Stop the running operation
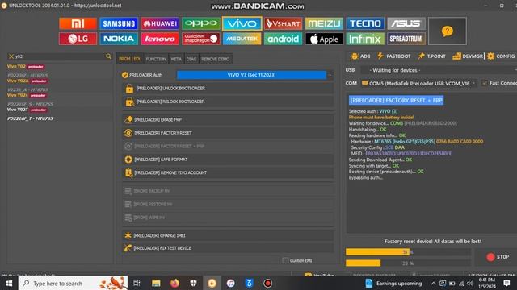Viewport: 517px width, 290px height. 498,257
